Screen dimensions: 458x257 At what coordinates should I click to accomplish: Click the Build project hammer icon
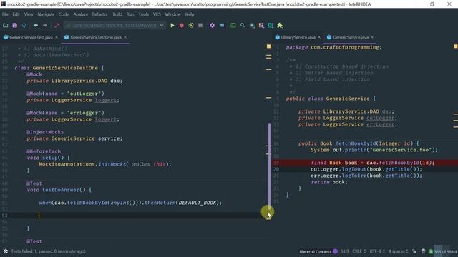(57, 26)
